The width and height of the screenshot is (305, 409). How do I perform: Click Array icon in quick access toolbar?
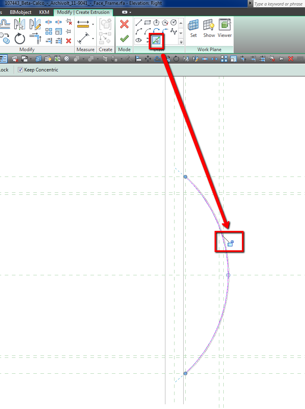click(224, 59)
